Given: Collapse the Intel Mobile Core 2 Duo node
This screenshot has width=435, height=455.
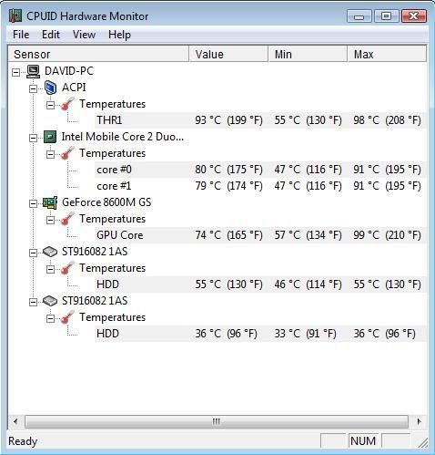Looking at the screenshot, I should [33, 138].
